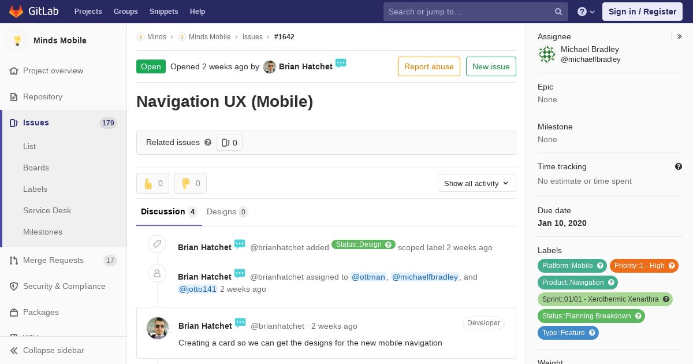The width and height of the screenshot is (693, 364).
Task: Click the Collapse sidebar chevrons icon
Action: 14,350
